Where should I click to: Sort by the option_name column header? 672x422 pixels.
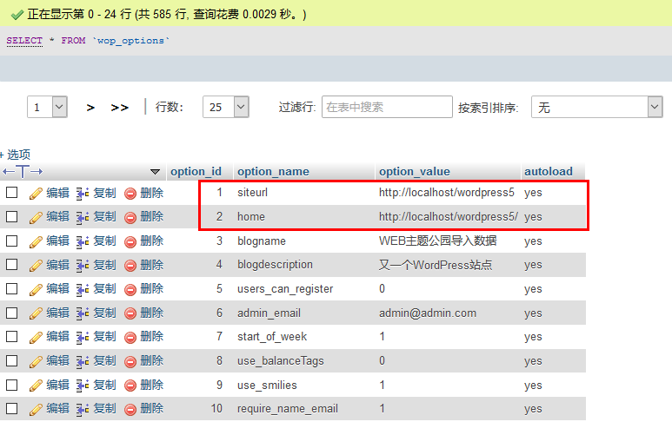pos(273,172)
